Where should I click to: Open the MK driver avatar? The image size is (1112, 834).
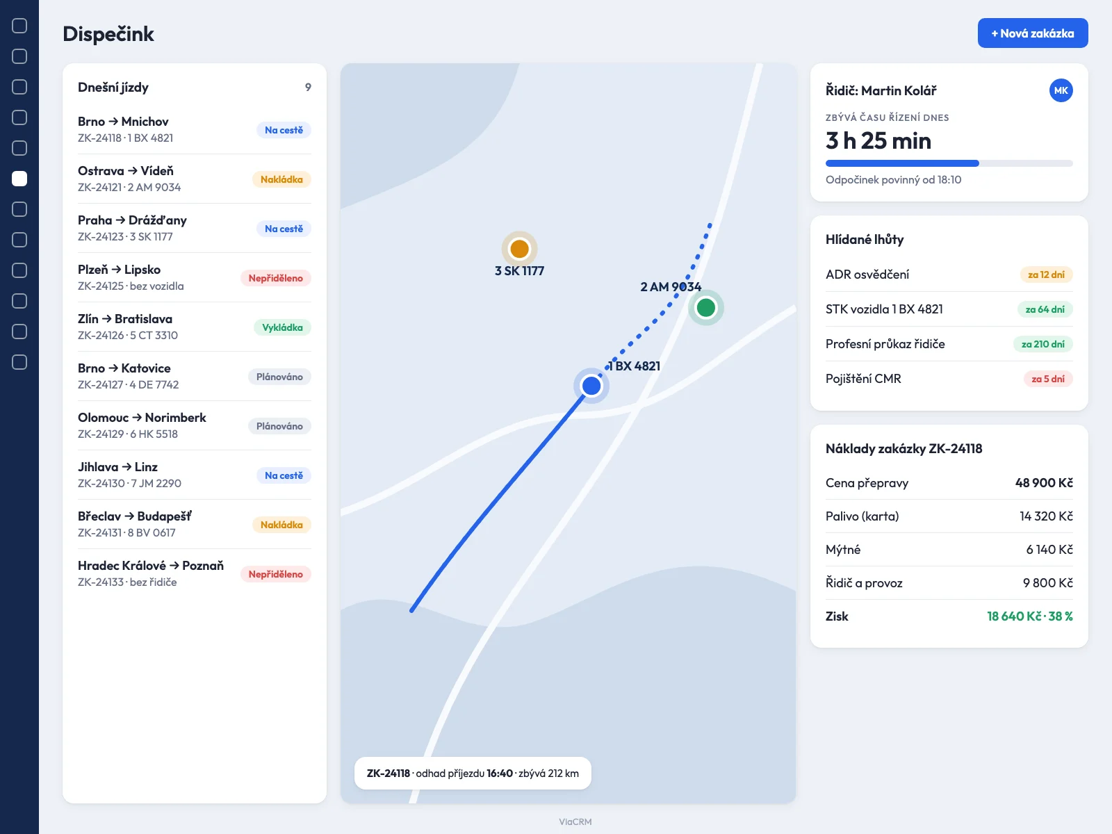point(1061,90)
